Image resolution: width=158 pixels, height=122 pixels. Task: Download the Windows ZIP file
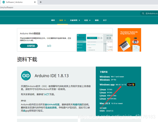click(108, 80)
